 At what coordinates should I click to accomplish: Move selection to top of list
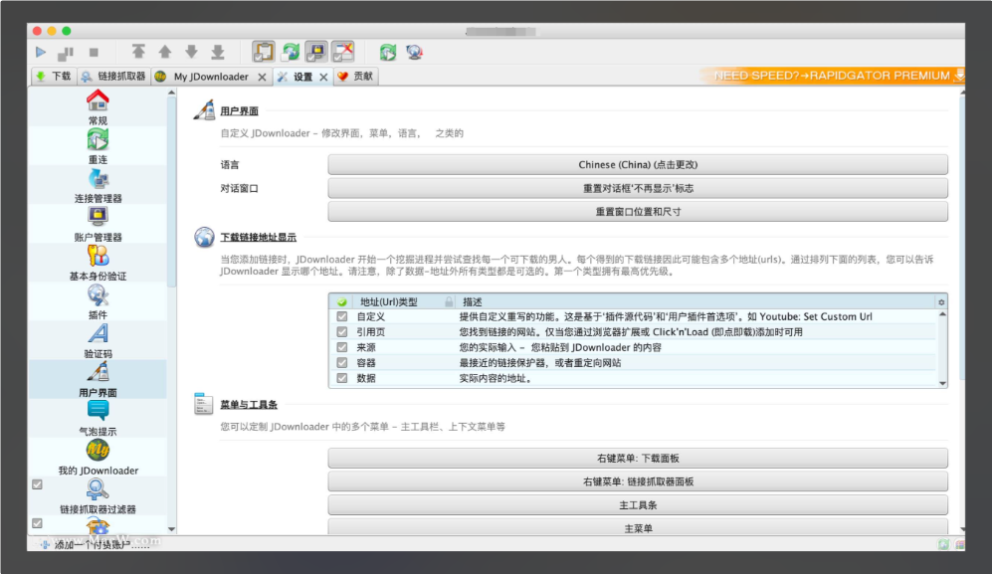pyautogui.click(x=138, y=52)
